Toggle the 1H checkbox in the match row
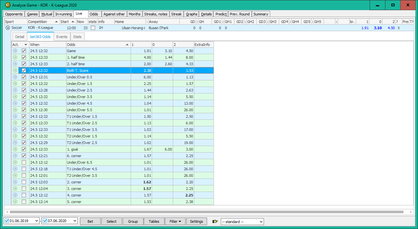The height and width of the screenshot is (229, 418). pos(93,28)
